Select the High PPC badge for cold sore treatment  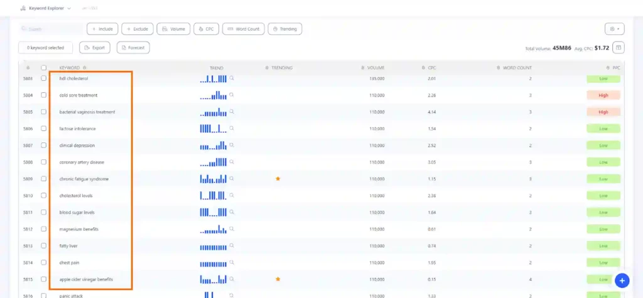tap(603, 95)
